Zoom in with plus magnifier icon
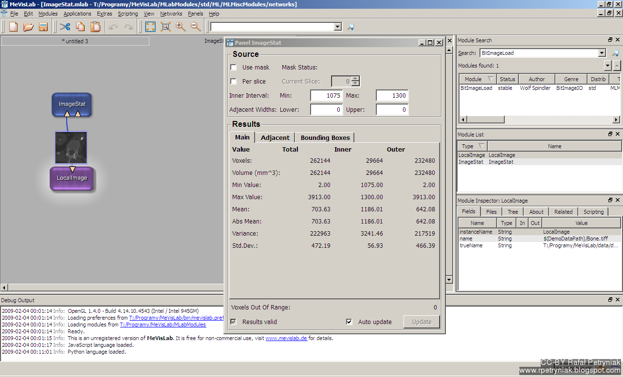This screenshot has height=377, width=623. [181, 27]
